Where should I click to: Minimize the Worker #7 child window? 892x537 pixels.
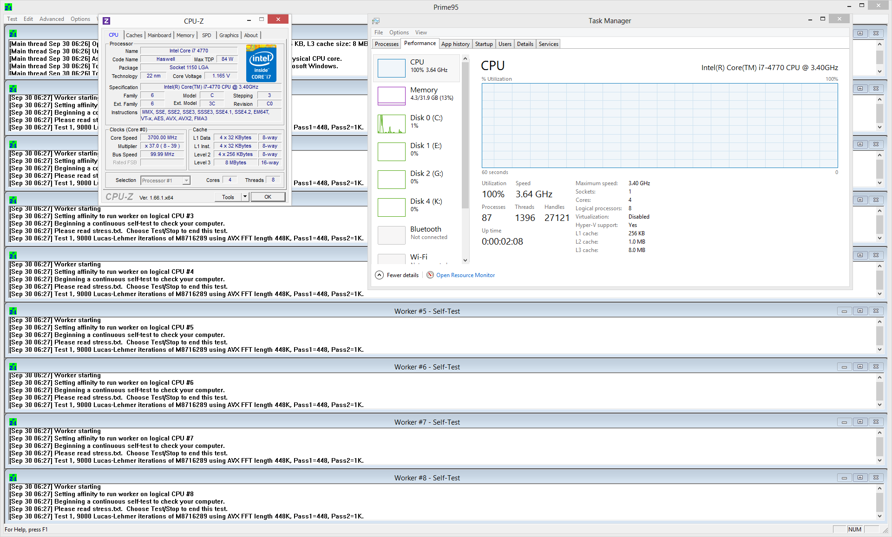844,422
